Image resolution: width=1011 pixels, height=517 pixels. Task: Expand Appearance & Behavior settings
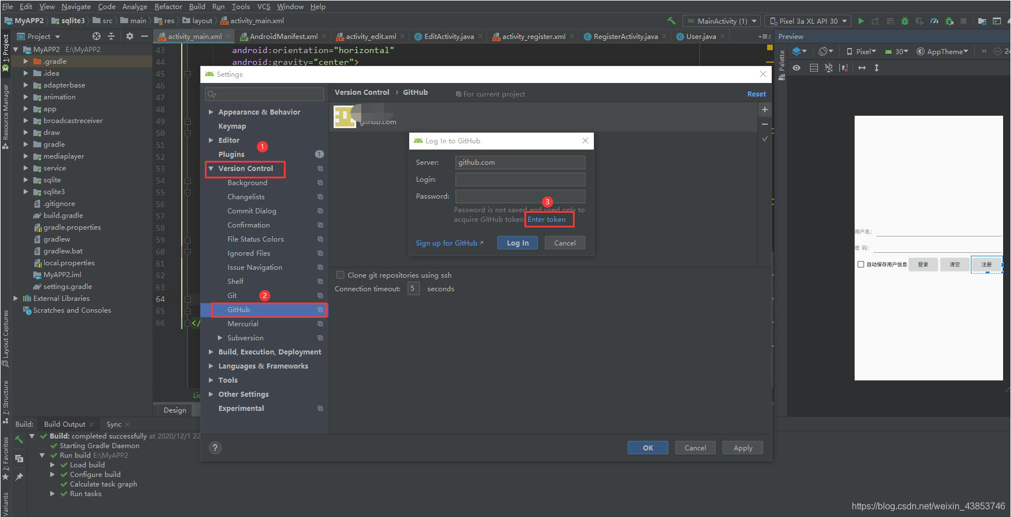(x=211, y=112)
